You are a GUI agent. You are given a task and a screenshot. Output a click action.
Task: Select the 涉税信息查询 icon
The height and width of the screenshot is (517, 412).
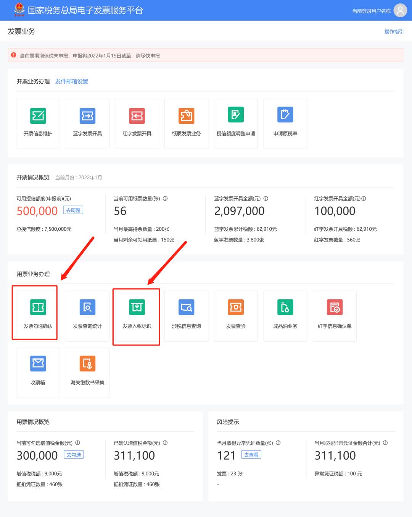coord(186,316)
